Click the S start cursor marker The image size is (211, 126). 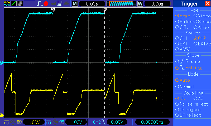[53, 9]
